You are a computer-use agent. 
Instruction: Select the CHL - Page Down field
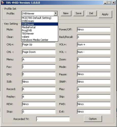click(x=39, y=52)
